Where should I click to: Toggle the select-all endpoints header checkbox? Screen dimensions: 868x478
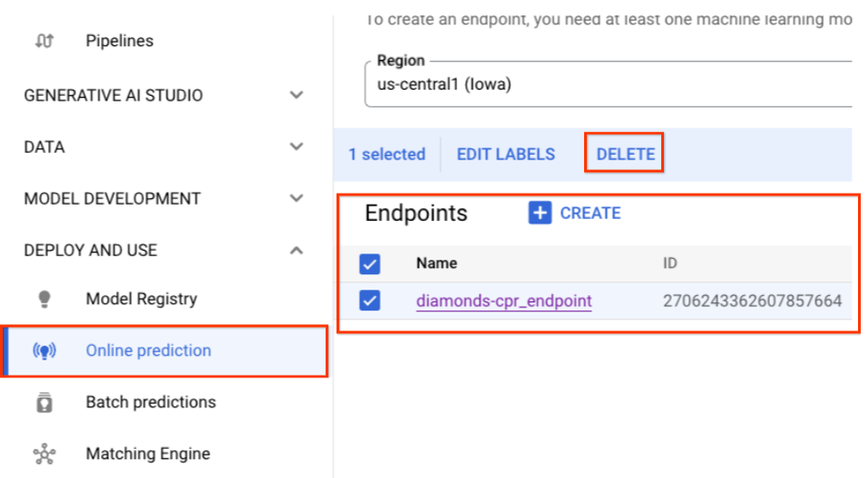tap(370, 264)
